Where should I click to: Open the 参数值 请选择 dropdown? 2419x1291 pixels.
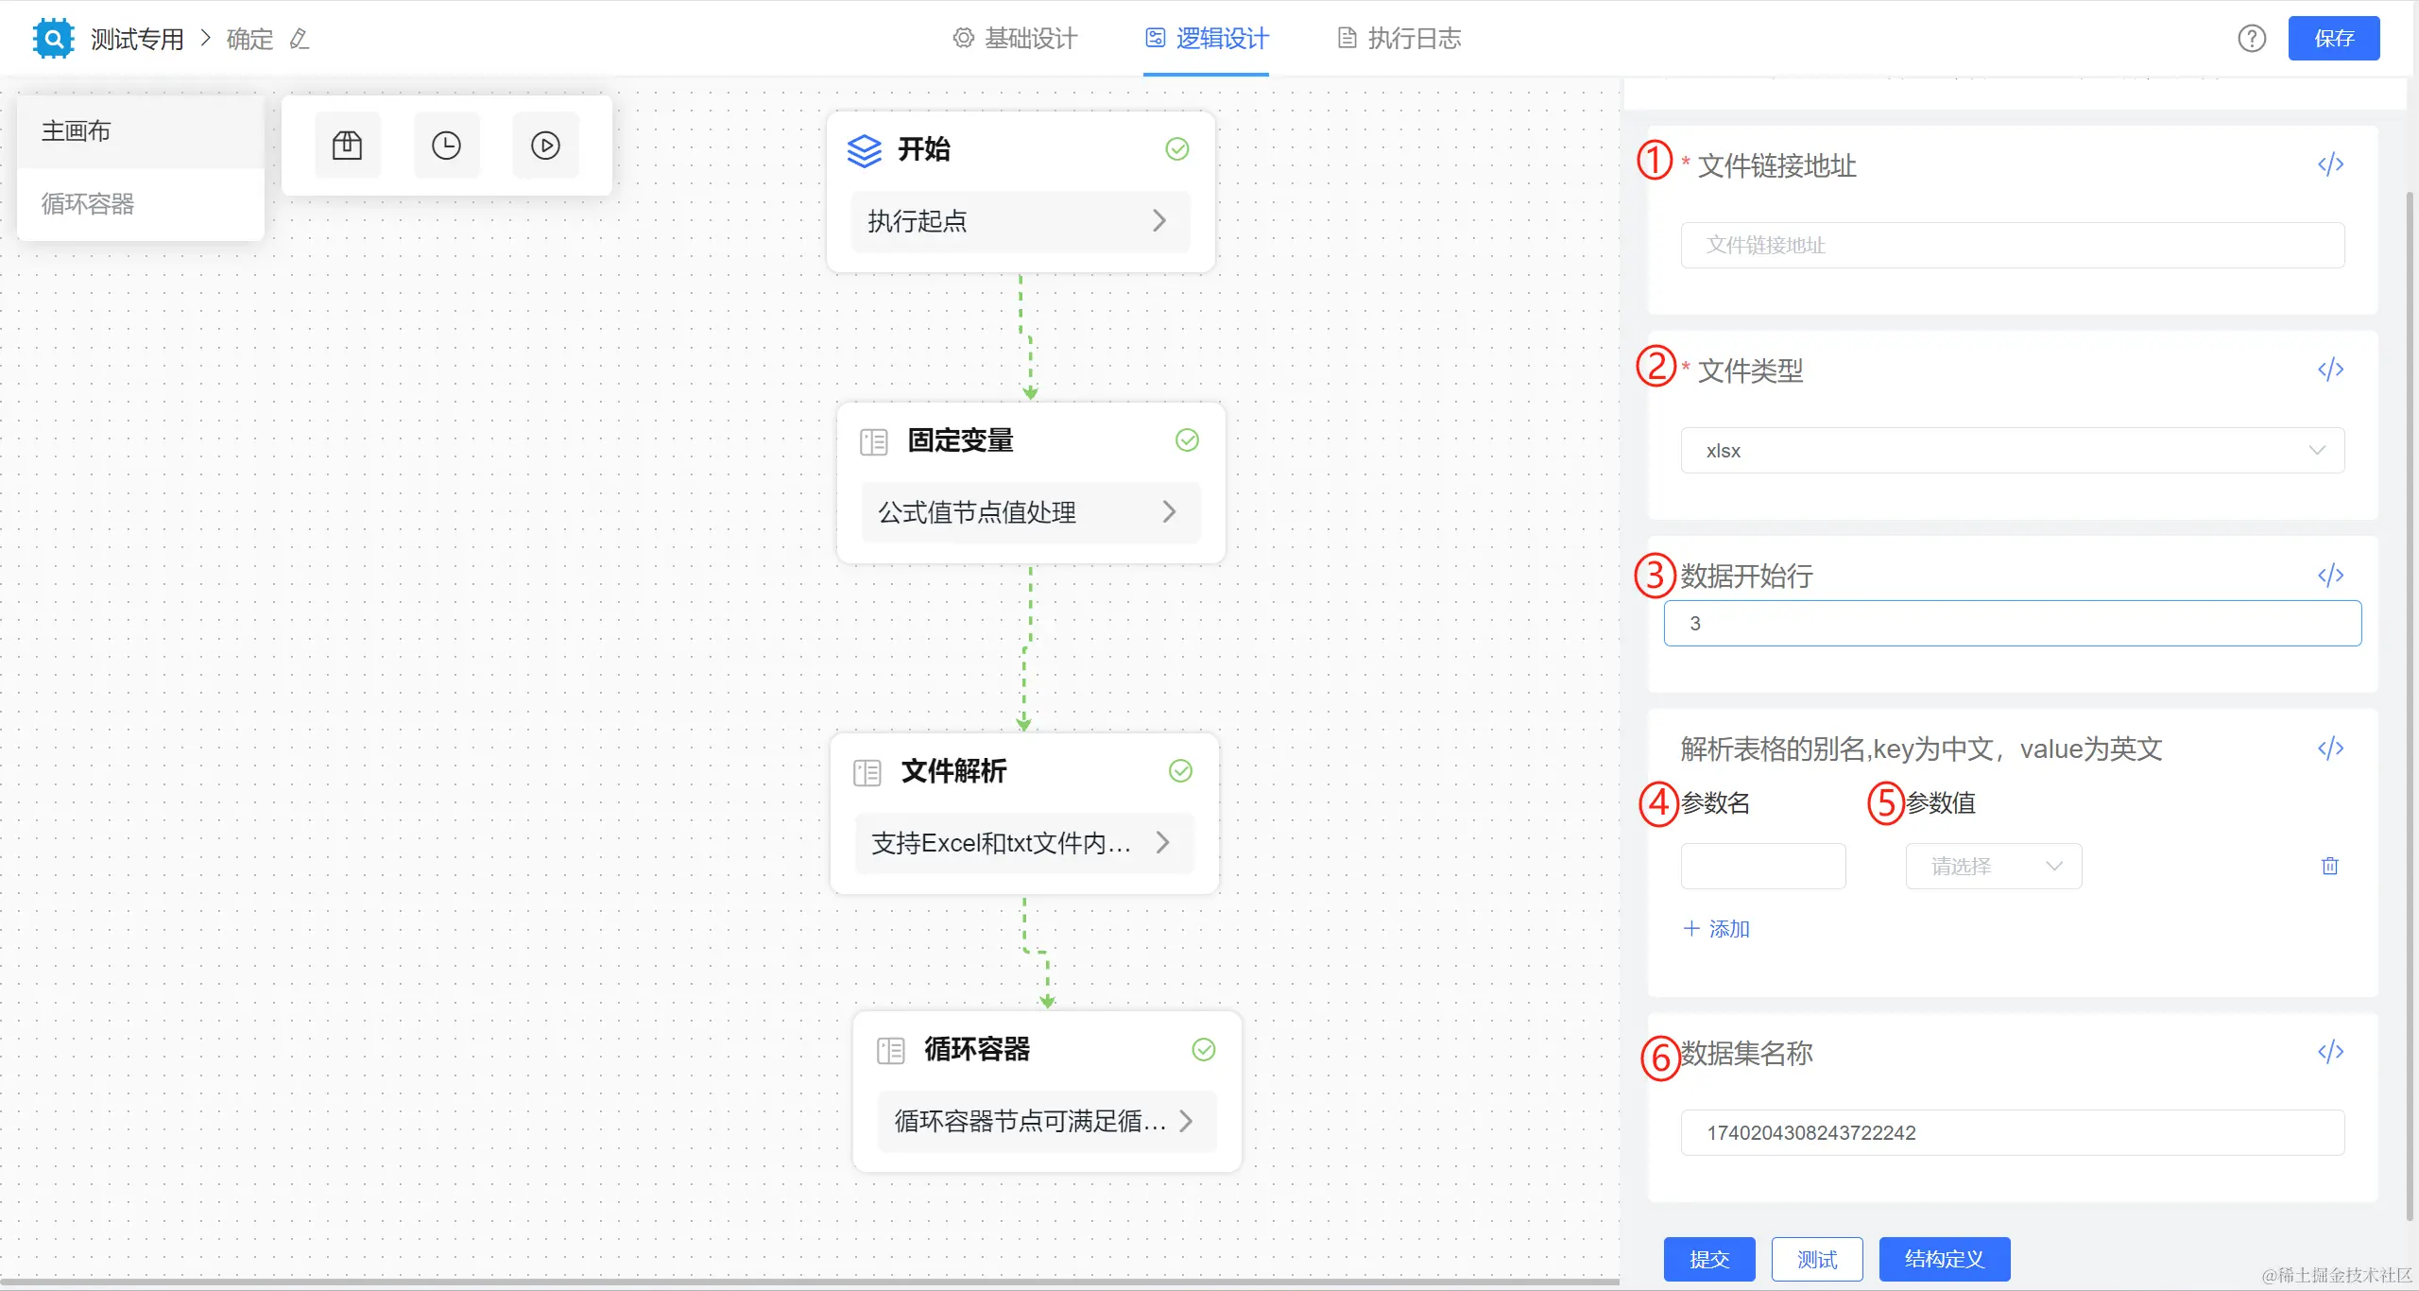click(1993, 866)
